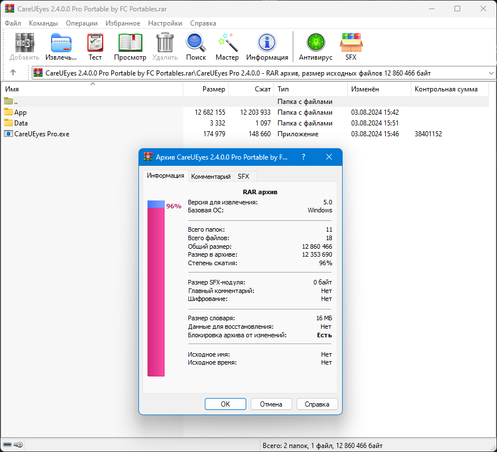Click the drive icon in status bar

click(7, 445)
